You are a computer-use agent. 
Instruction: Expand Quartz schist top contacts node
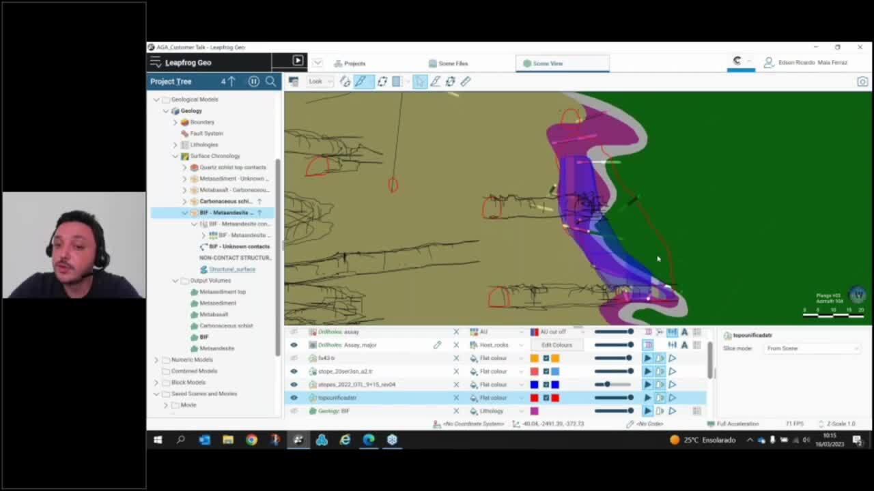[x=184, y=167]
